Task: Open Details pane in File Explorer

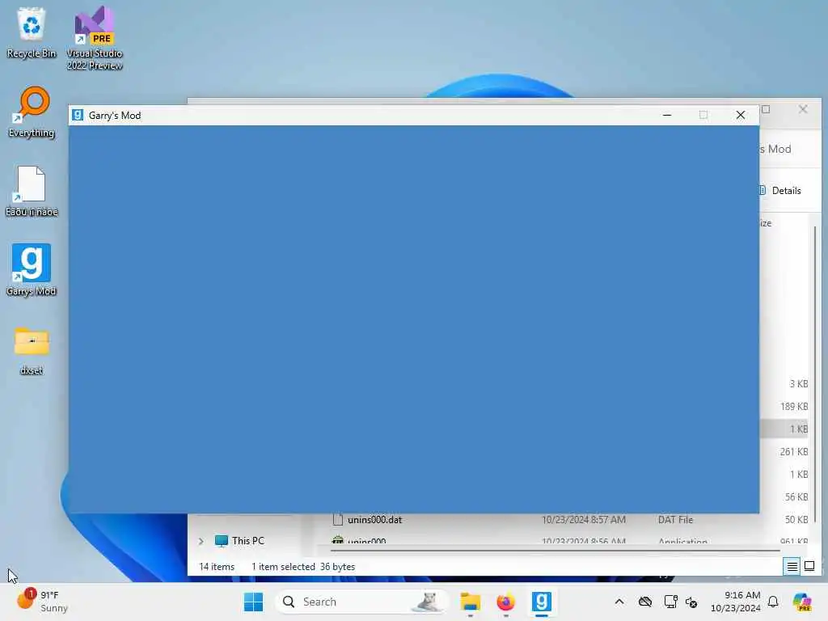Action: coord(782,191)
